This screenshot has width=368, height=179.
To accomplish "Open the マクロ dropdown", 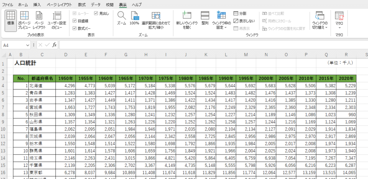I will pos(339,20).
